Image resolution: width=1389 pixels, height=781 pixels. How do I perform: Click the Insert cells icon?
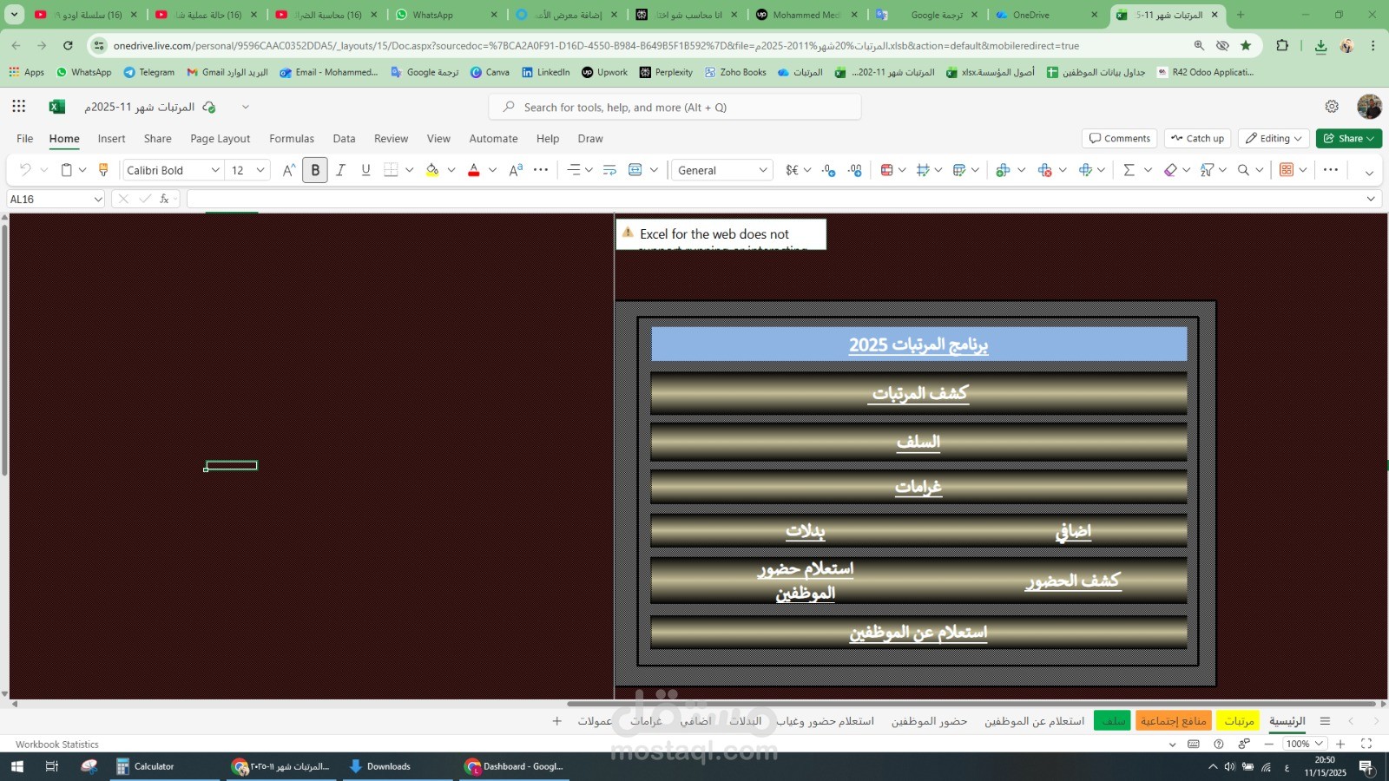[1003, 170]
